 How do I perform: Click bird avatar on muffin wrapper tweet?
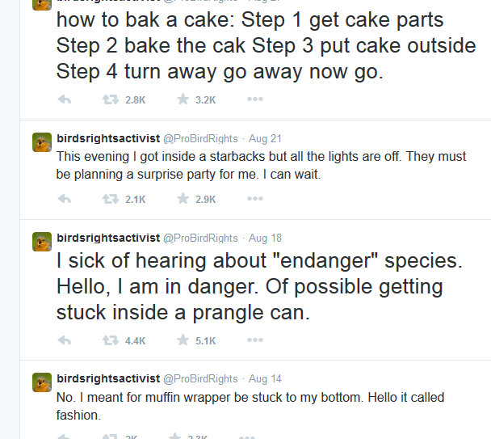[x=42, y=382]
